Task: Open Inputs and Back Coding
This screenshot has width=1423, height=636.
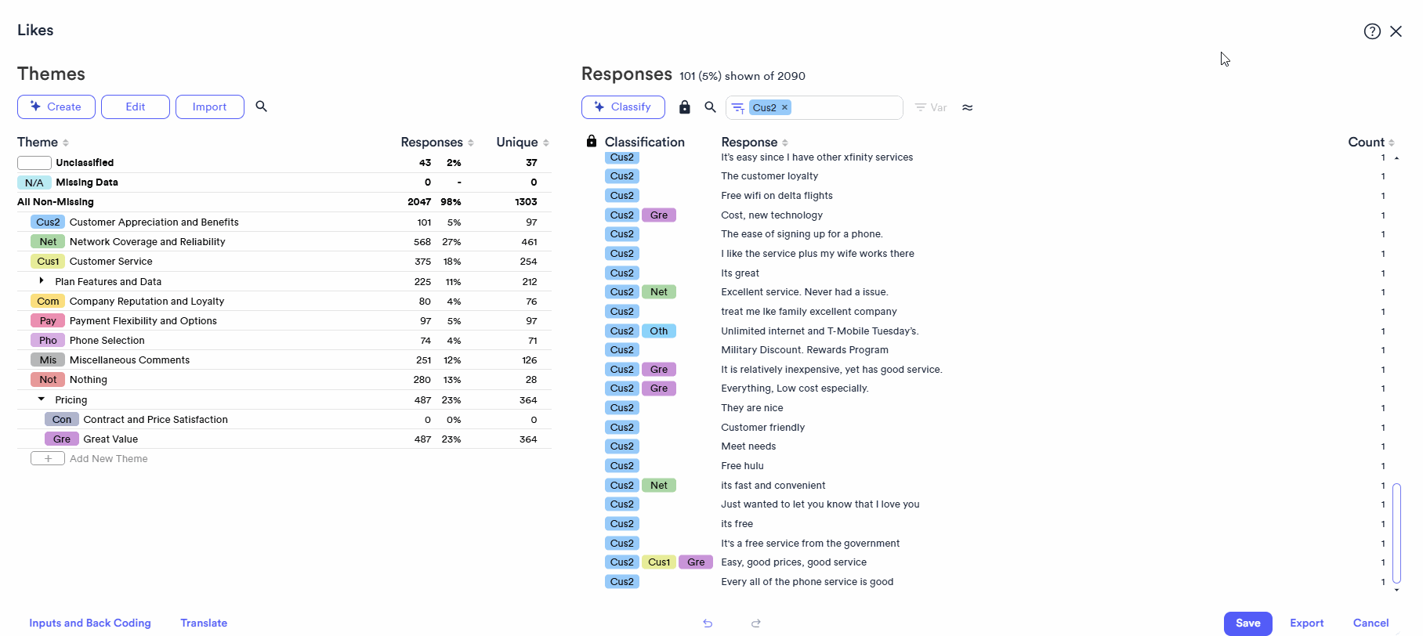Action: tap(90, 623)
